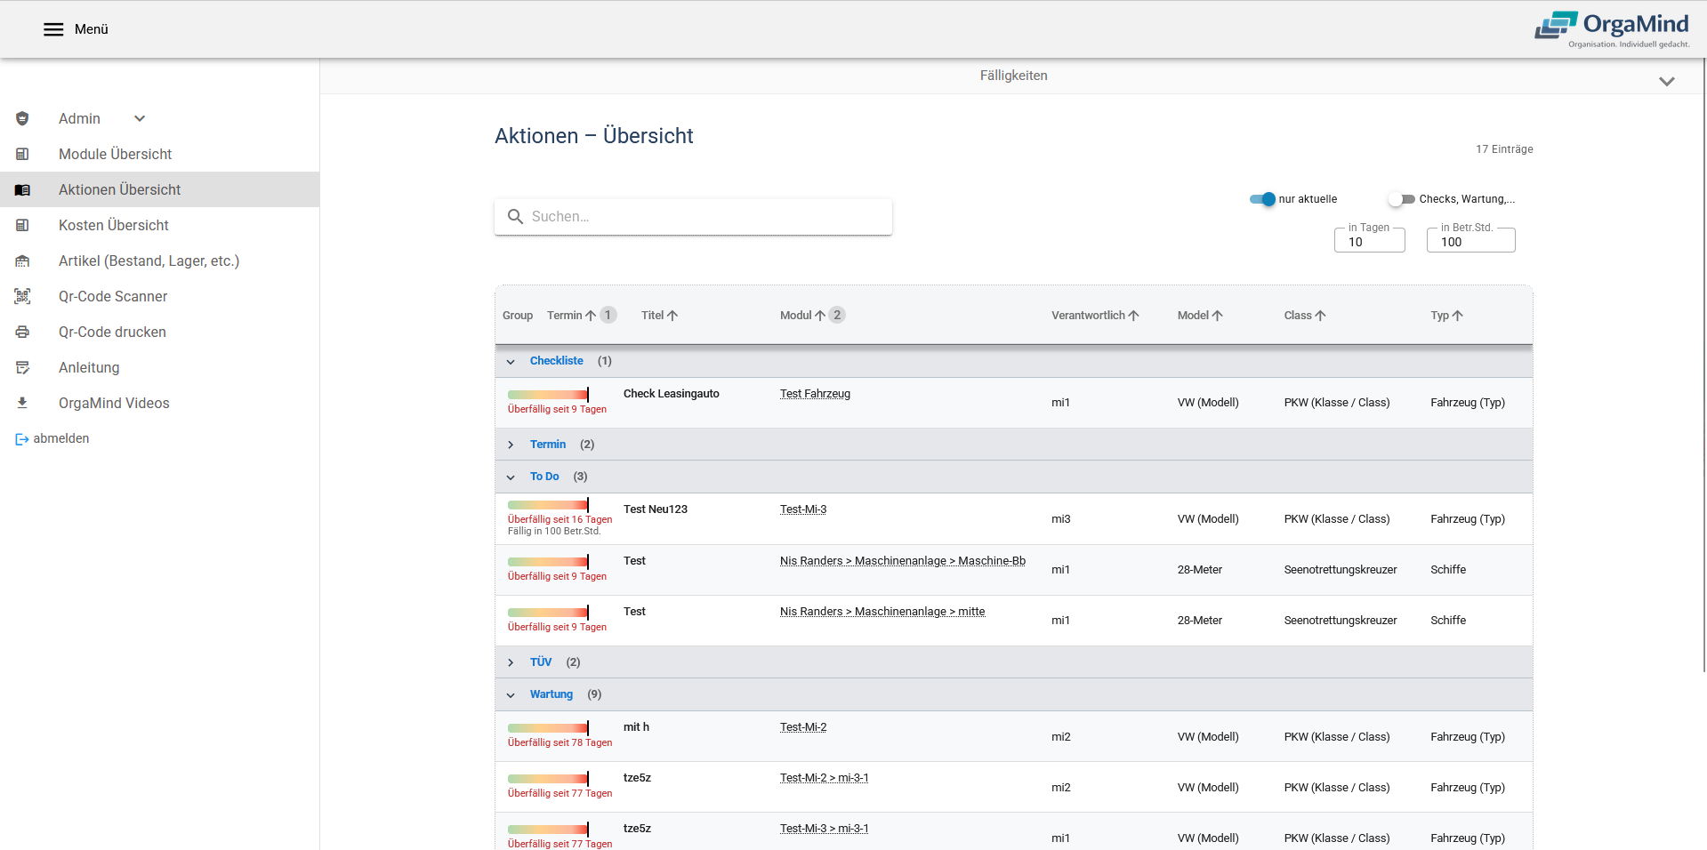The image size is (1707, 850).
Task: Open Module Übersicht in sidebar
Action: coord(115,154)
